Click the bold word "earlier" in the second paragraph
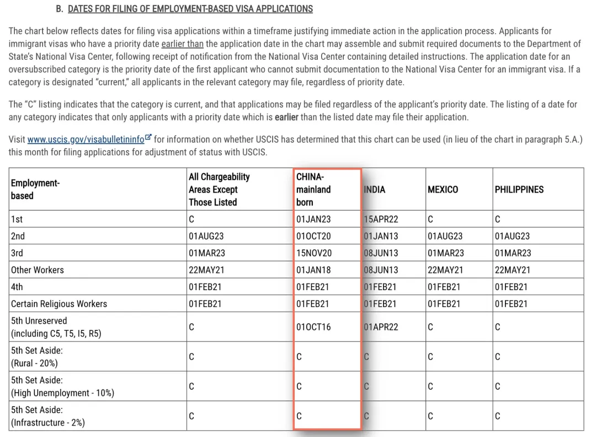The width and height of the screenshot is (596, 437). pos(286,117)
